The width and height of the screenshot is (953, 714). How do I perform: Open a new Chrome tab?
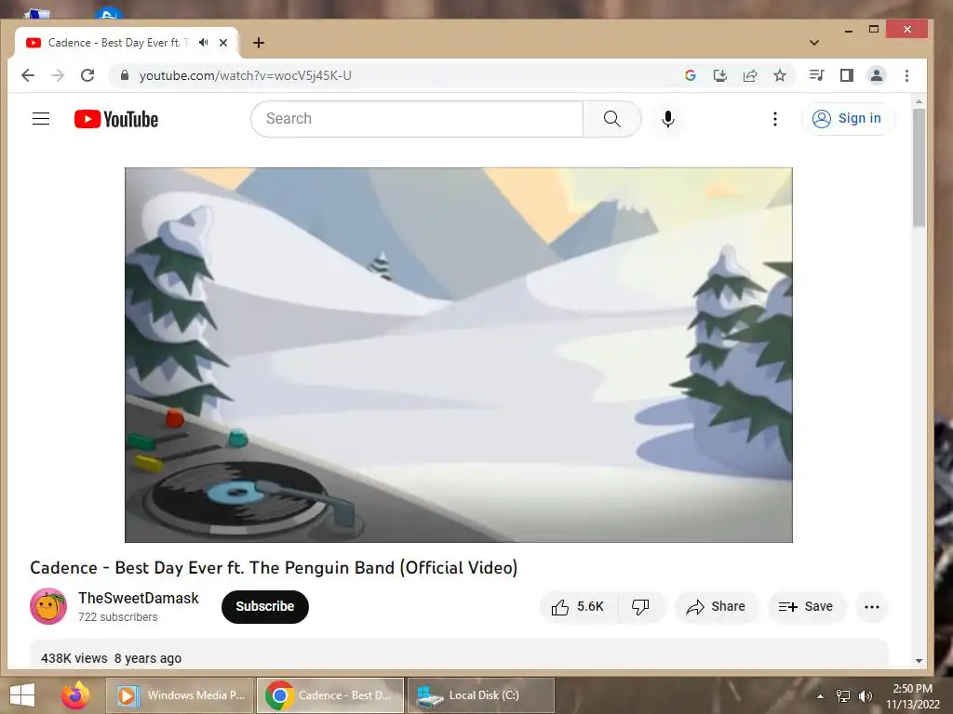coord(259,43)
